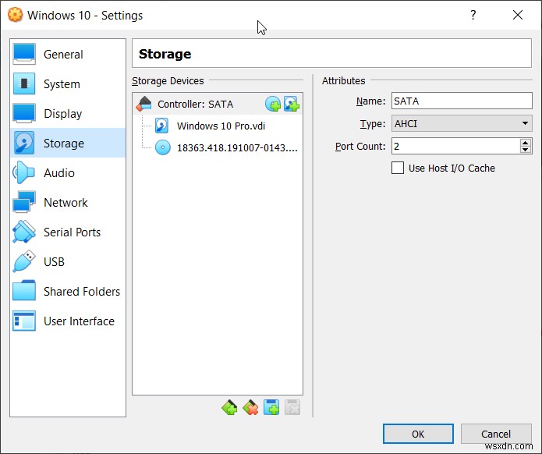Open the System settings page
This screenshot has width=542, height=454.
tap(68, 84)
